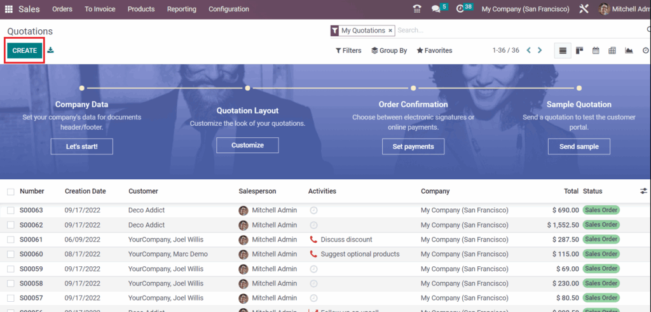Open the Orders menu
The width and height of the screenshot is (651, 312).
(62, 9)
